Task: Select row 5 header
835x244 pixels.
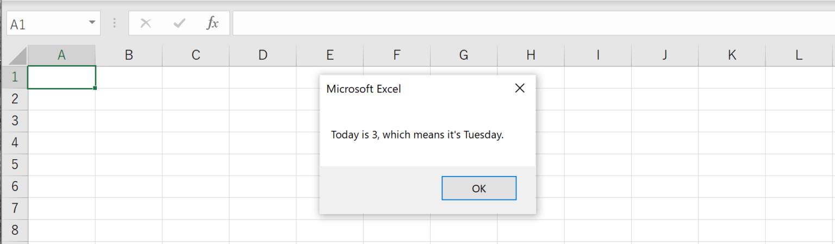Action: click(x=15, y=164)
